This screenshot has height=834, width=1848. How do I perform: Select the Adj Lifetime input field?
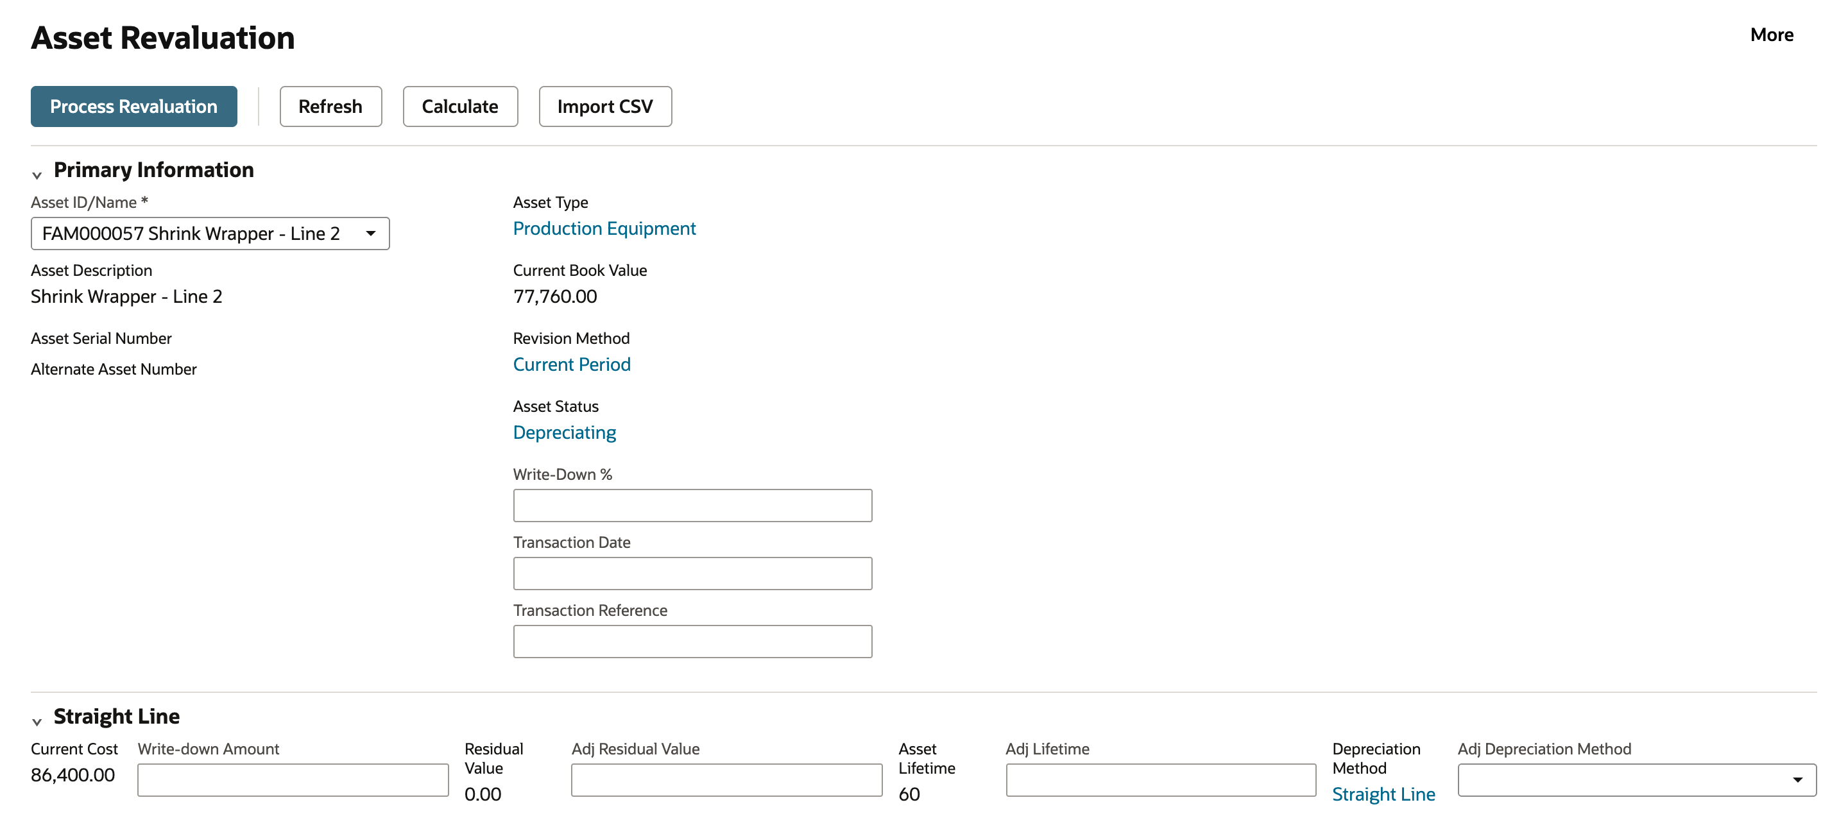[x=1161, y=779]
